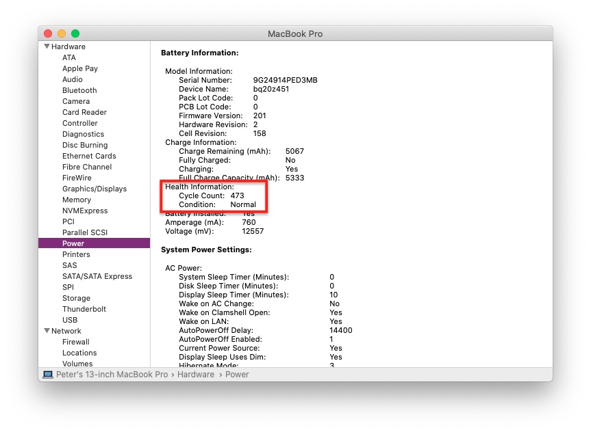Click System Power Settings heading

point(206,249)
